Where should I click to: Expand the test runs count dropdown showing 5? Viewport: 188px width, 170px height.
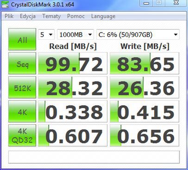click(x=46, y=35)
